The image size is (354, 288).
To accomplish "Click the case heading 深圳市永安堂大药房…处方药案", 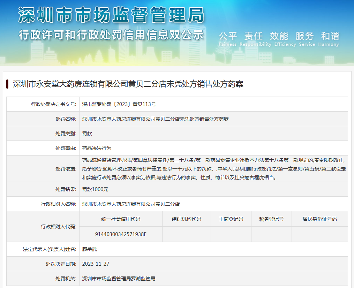I will coord(128,84).
